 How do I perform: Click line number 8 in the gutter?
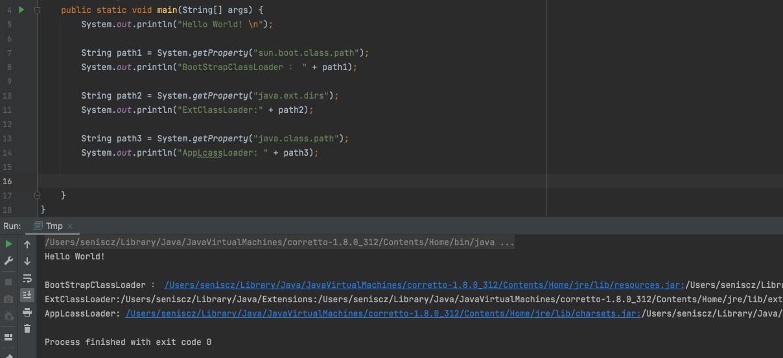9,67
